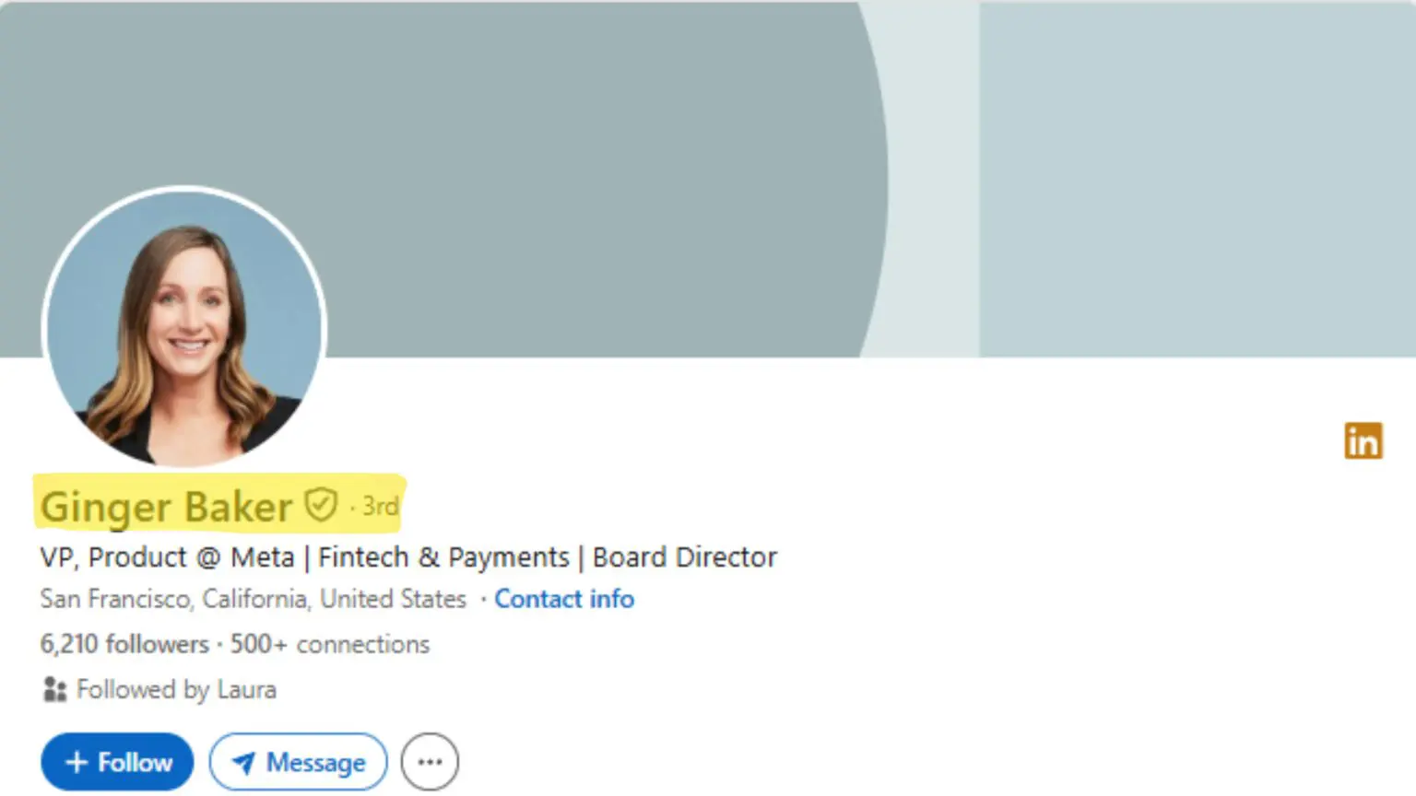The image size is (1416, 796).
Task: Click the VP, Product @ Meta headline
Action: click(166, 557)
